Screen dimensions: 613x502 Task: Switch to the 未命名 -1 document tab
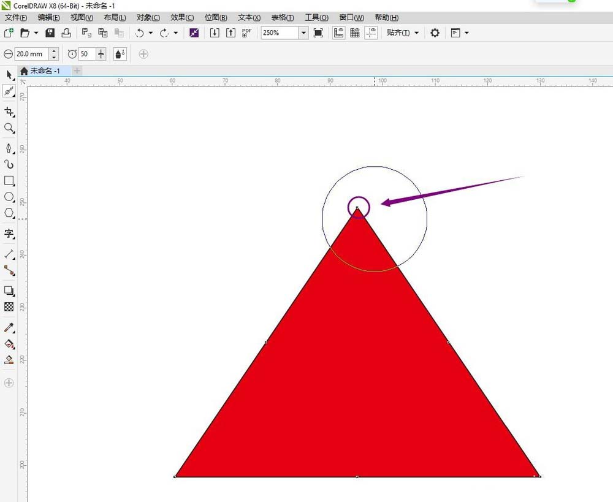(x=45, y=70)
